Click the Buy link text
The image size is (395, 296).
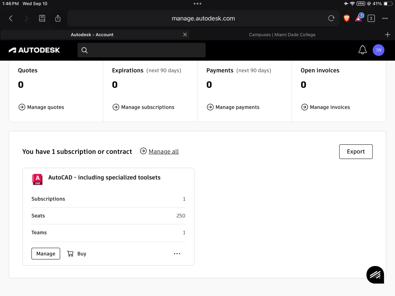tap(82, 254)
